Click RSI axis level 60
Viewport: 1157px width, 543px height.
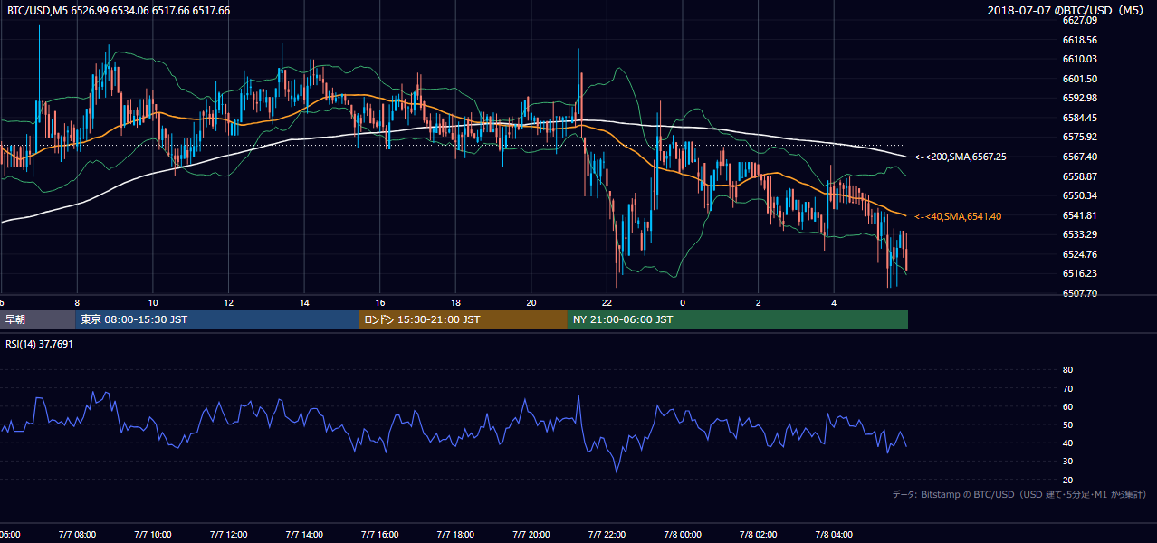coord(1067,406)
